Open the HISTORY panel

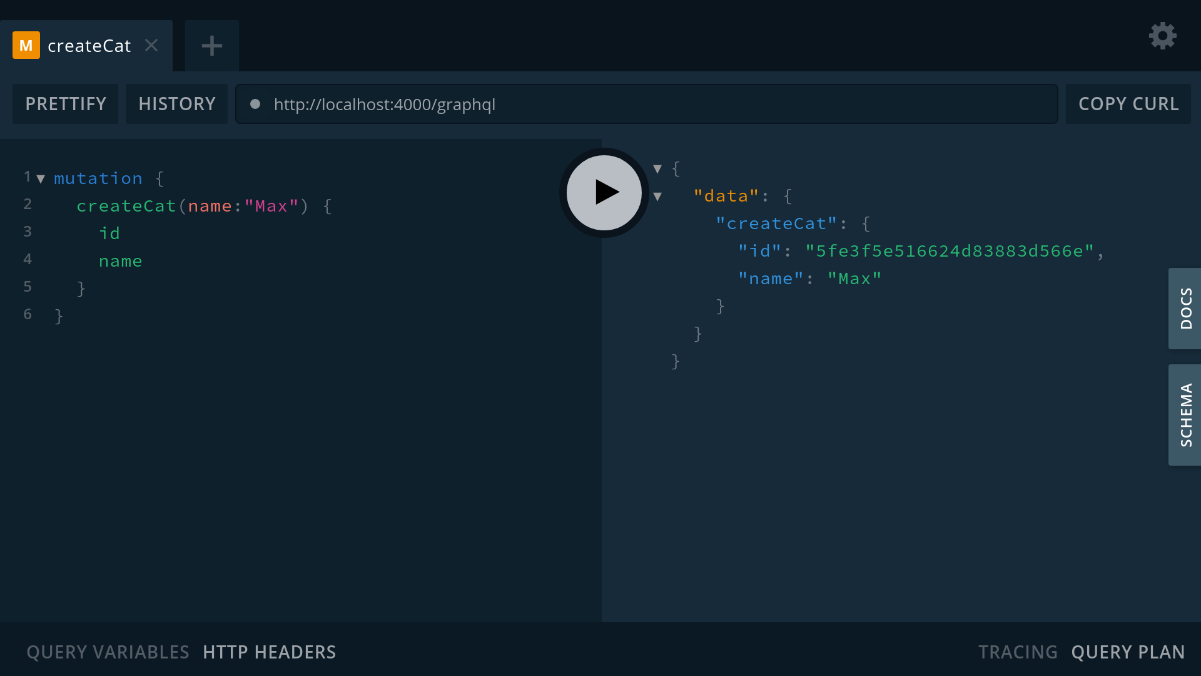click(x=176, y=104)
